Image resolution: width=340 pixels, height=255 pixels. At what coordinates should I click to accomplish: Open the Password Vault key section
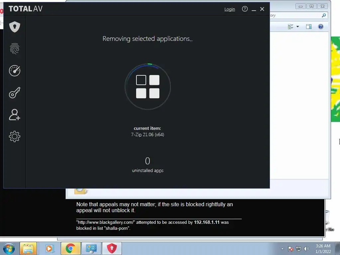(x=15, y=93)
